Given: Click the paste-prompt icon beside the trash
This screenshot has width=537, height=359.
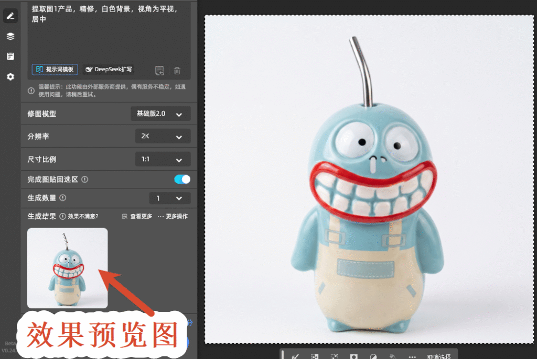Looking at the screenshot, I should click(x=159, y=71).
